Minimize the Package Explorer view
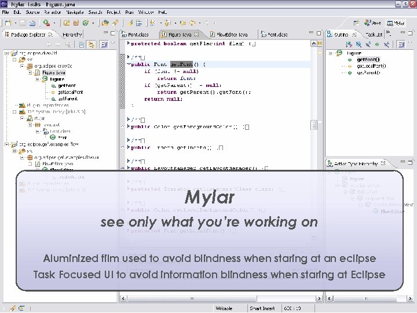The width and height of the screenshot is (417, 313). pos(105,32)
